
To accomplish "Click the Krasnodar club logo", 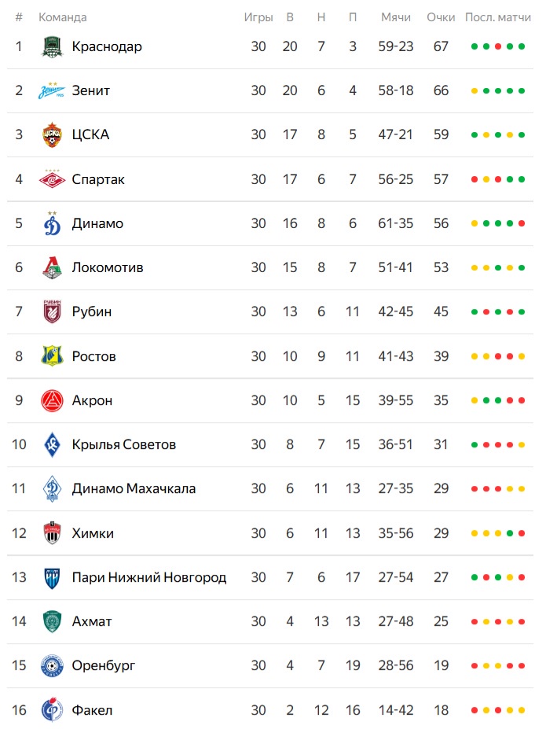I will click(52, 46).
